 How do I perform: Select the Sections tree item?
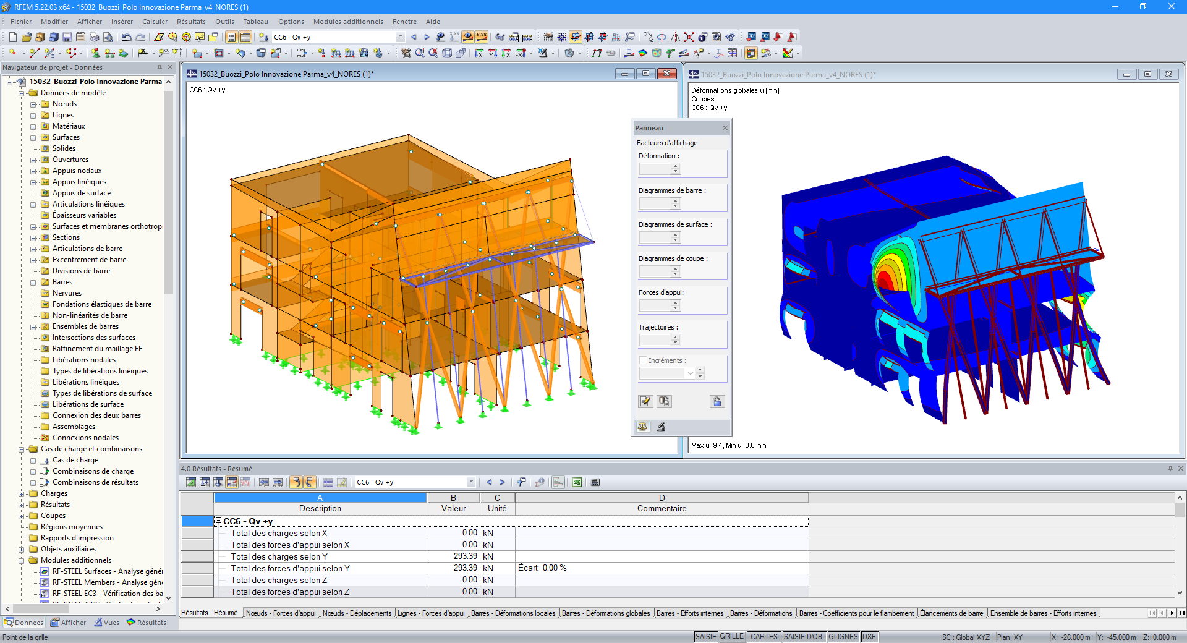tap(66, 237)
